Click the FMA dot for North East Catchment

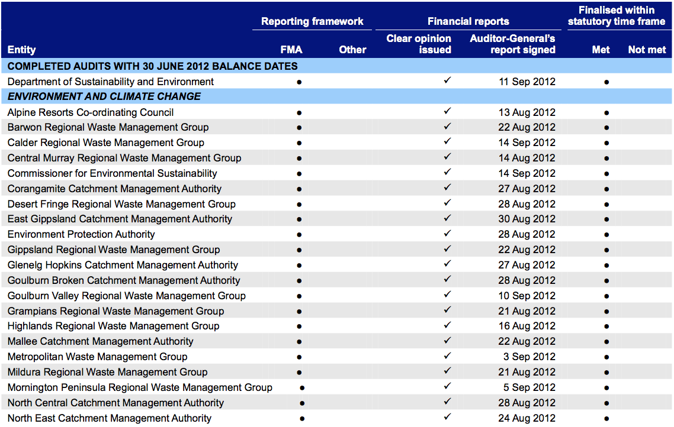tap(302, 418)
